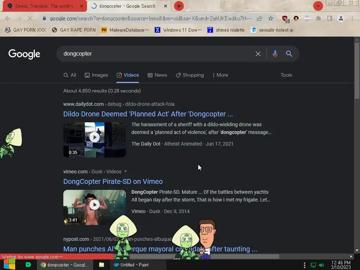
Task: Click the volume speaker tray icon
Action: click(321, 265)
